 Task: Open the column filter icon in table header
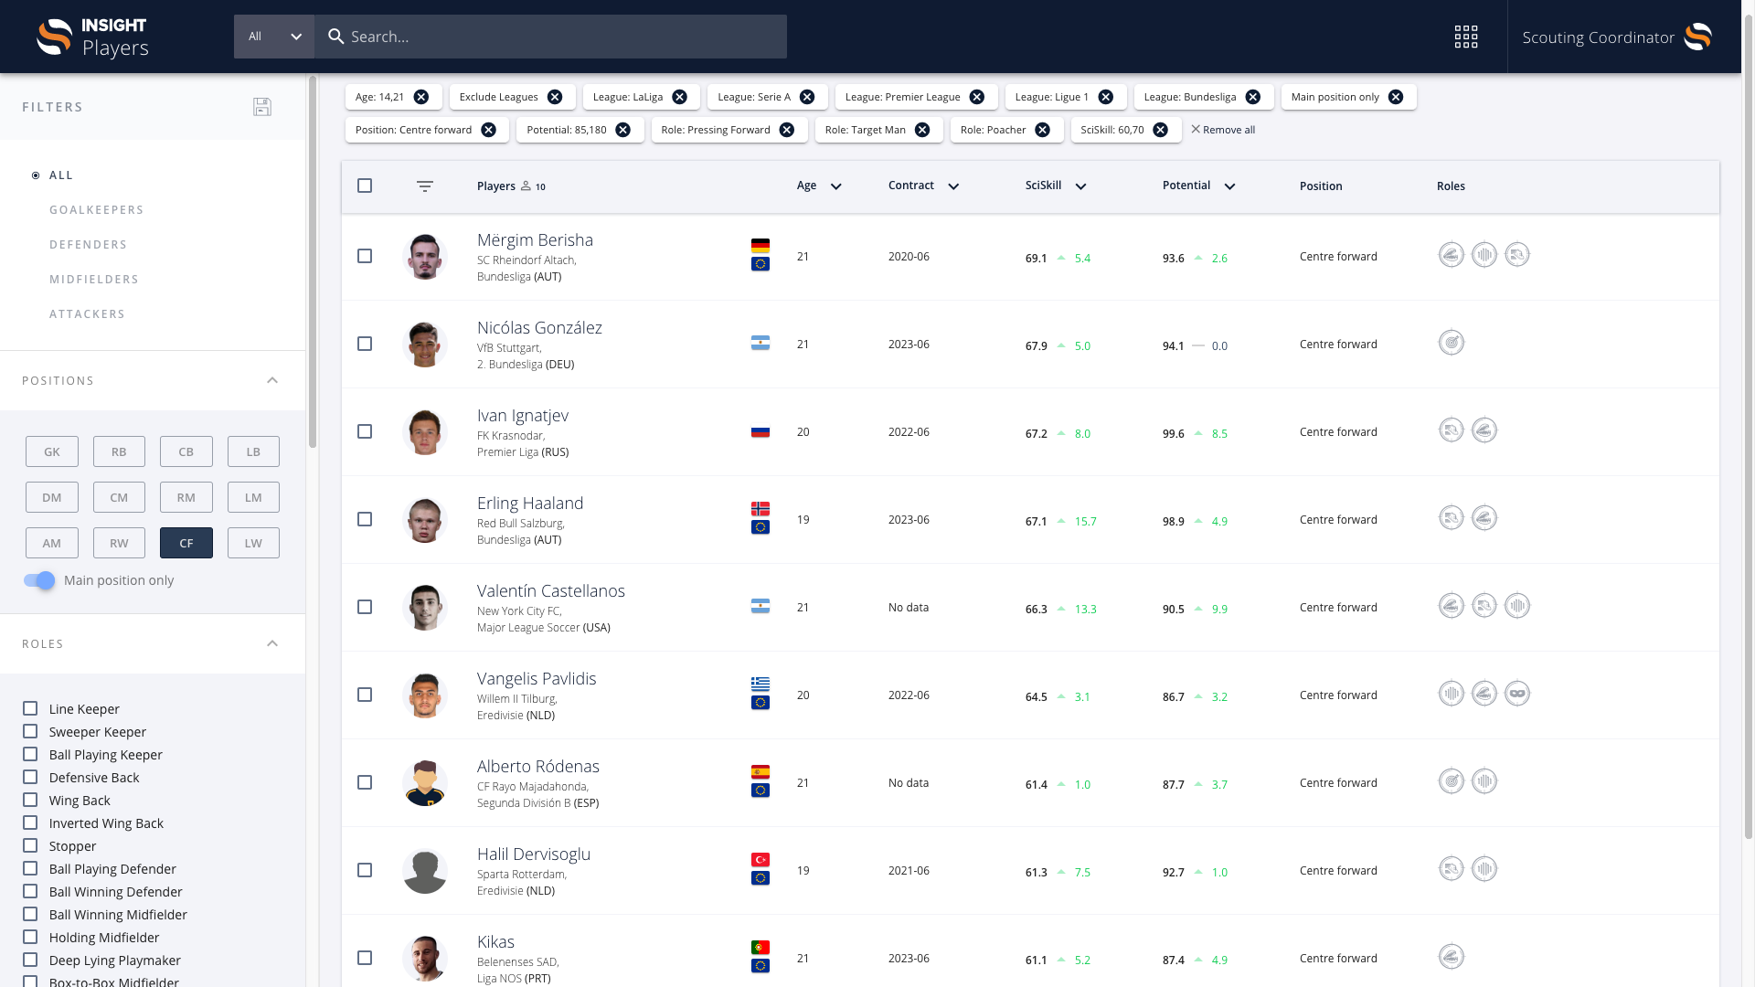point(425,186)
